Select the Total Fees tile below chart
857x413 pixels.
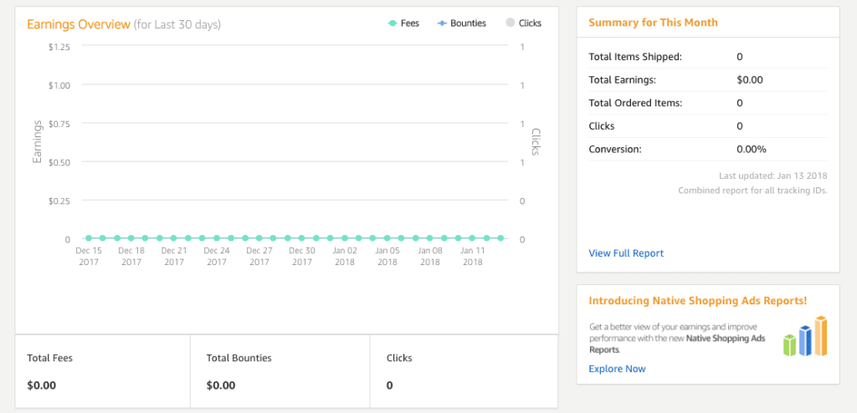point(103,371)
